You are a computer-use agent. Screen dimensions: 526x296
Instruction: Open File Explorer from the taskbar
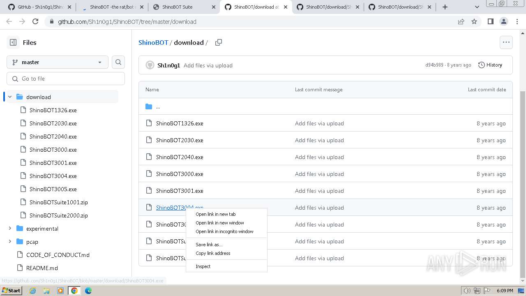pyautogui.click(x=46, y=291)
